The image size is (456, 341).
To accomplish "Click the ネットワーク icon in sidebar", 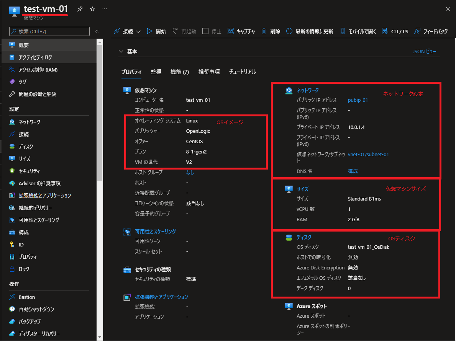I will (x=12, y=122).
